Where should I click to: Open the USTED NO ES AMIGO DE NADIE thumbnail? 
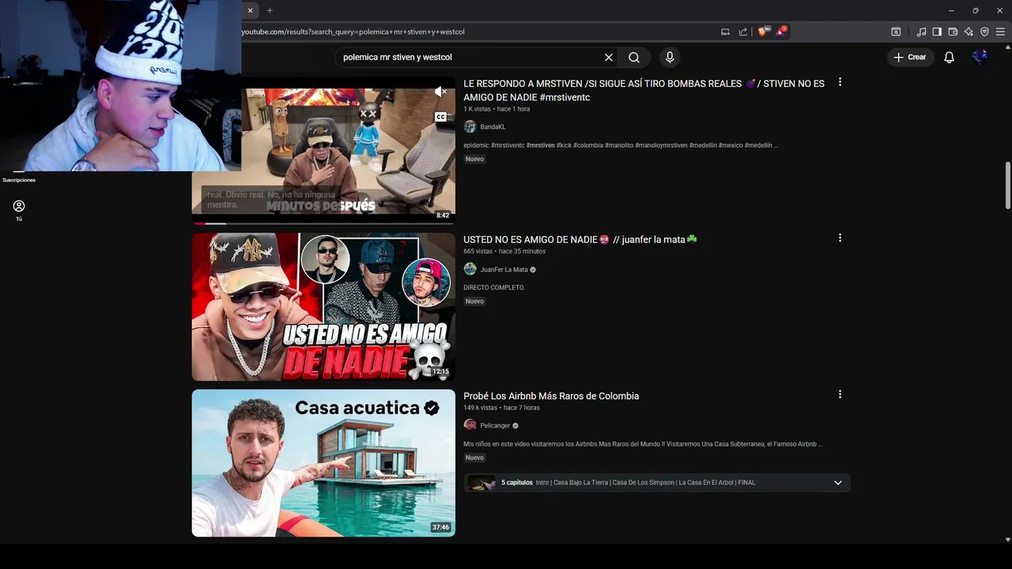pos(323,307)
